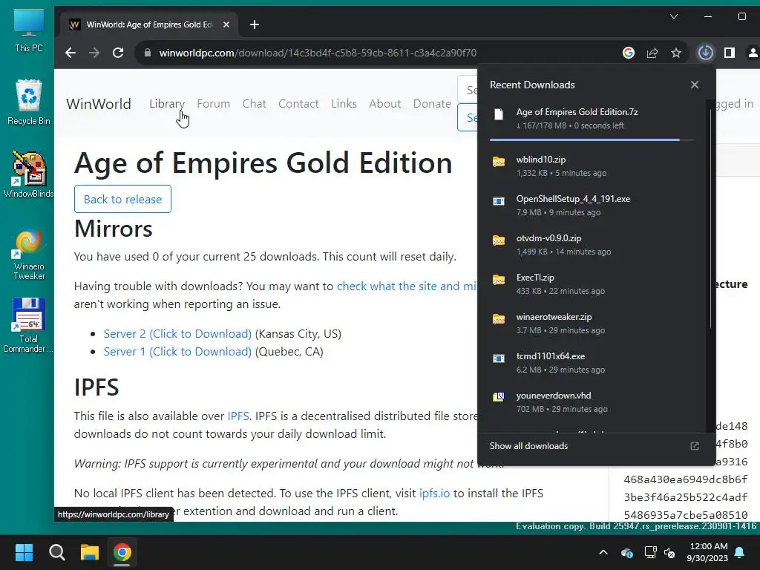The width and height of the screenshot is (760, 570).
Task: Toggle the Chrome downloads toolbar button
Action: [x=705, y=53]
